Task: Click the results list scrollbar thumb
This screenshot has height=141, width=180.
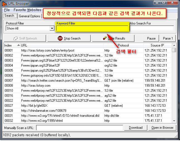Action: click(174, 50)
